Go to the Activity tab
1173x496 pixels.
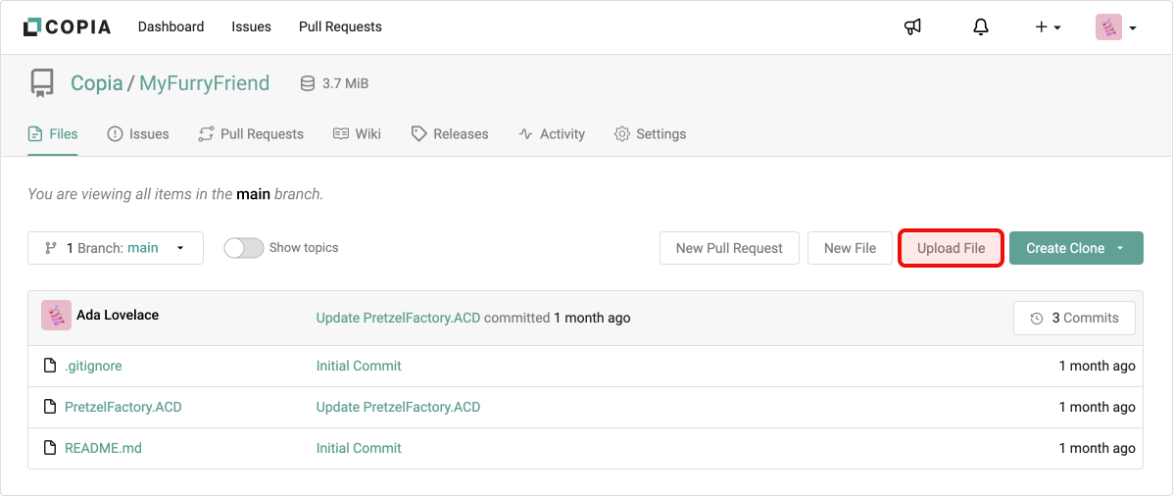point(552,133)
